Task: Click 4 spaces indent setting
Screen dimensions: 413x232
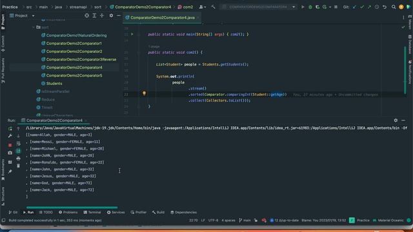Action: (228, 220)
